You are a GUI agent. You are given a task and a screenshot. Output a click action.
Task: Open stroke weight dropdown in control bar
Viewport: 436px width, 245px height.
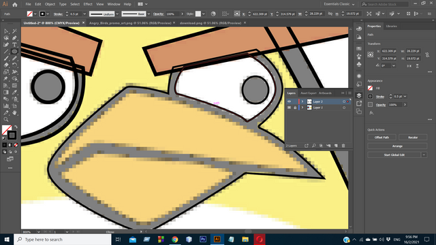[84, 14]
